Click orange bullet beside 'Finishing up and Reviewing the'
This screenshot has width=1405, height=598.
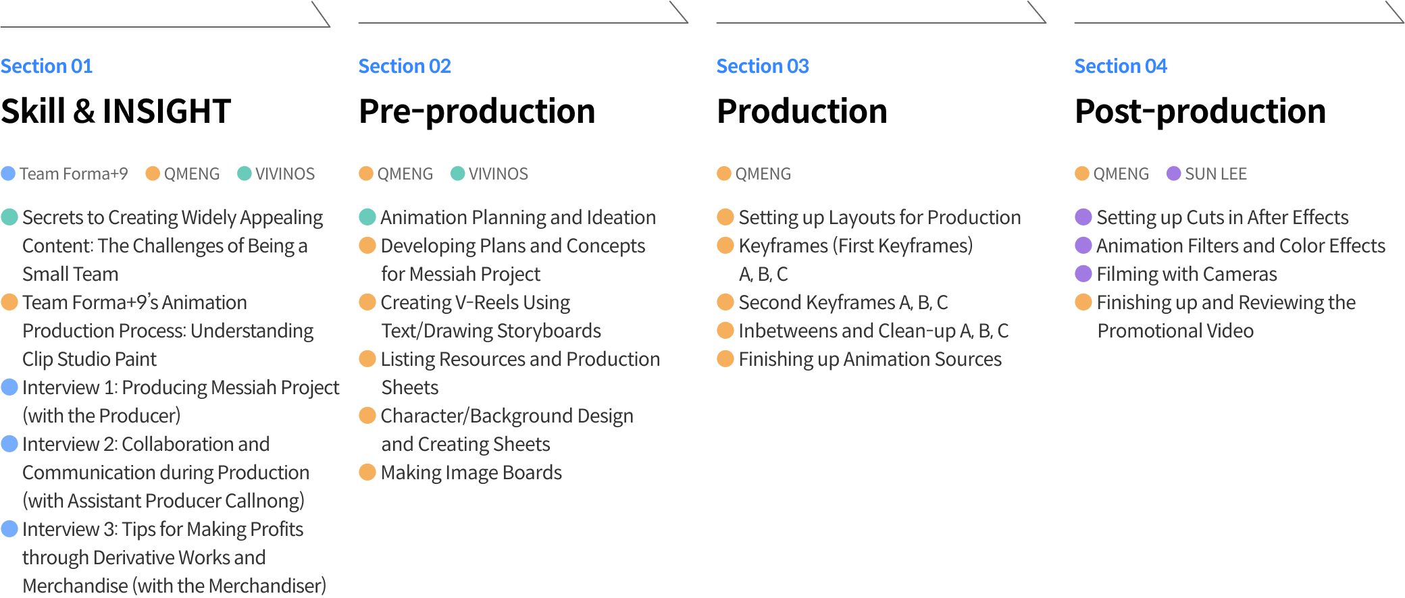click(x=1083, y=302)
